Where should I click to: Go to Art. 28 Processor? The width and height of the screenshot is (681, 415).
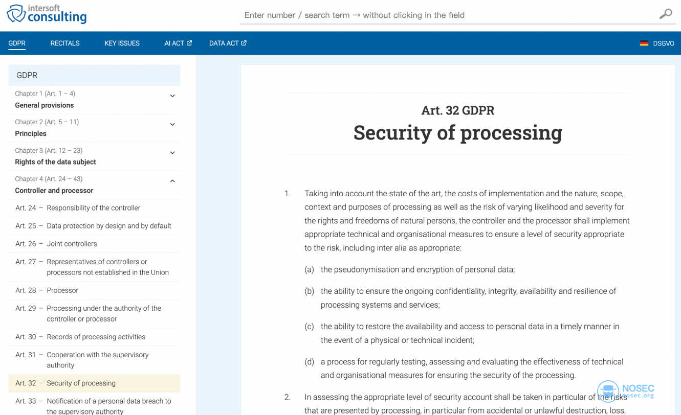point(62,290)
